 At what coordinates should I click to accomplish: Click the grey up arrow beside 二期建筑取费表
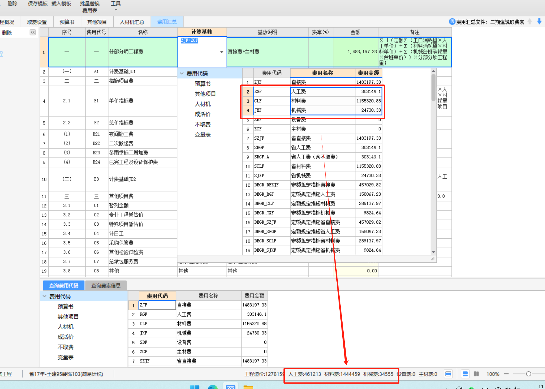pos(530,22)
